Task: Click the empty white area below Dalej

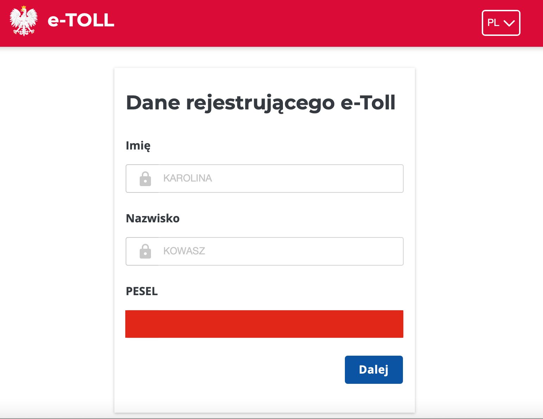Action: [x=265, y=398]
